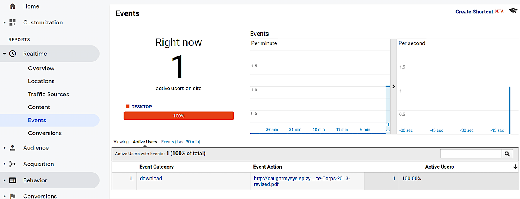This screenshot has height=199, width=520.
Task: Open Traffic Sources realtime report
Action: tap(48, 94)
